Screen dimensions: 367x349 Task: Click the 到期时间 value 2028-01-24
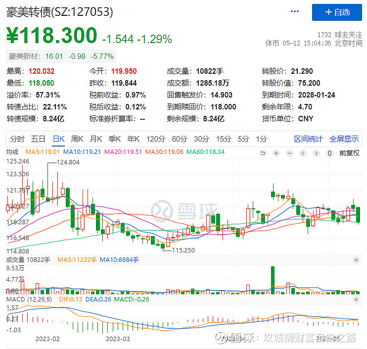[317, 95]
